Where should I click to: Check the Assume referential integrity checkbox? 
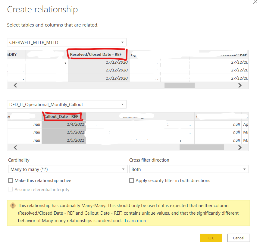[10, 189]
